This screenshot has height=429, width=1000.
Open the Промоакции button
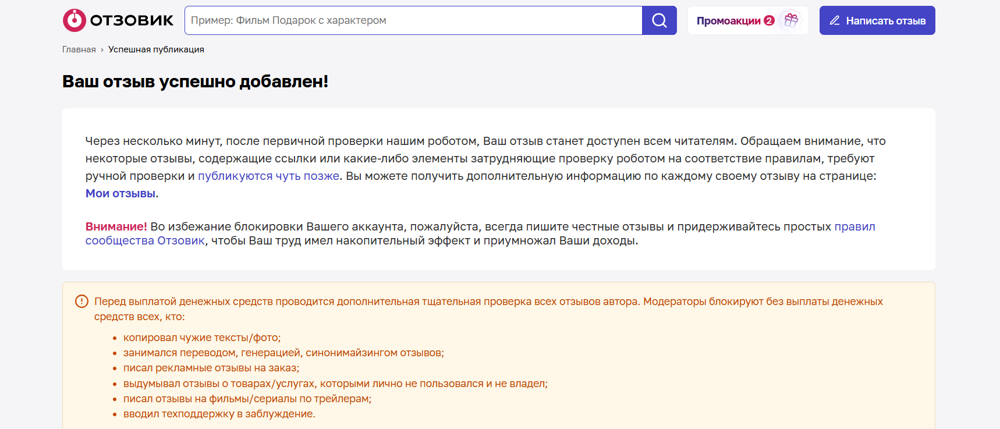click(748, 20)
